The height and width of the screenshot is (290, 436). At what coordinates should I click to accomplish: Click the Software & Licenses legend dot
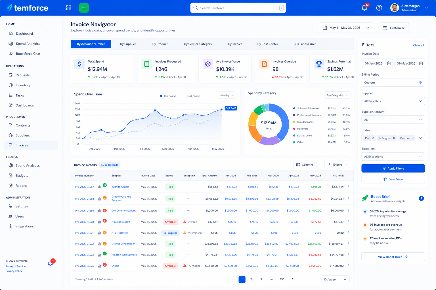tap(294, 108)
